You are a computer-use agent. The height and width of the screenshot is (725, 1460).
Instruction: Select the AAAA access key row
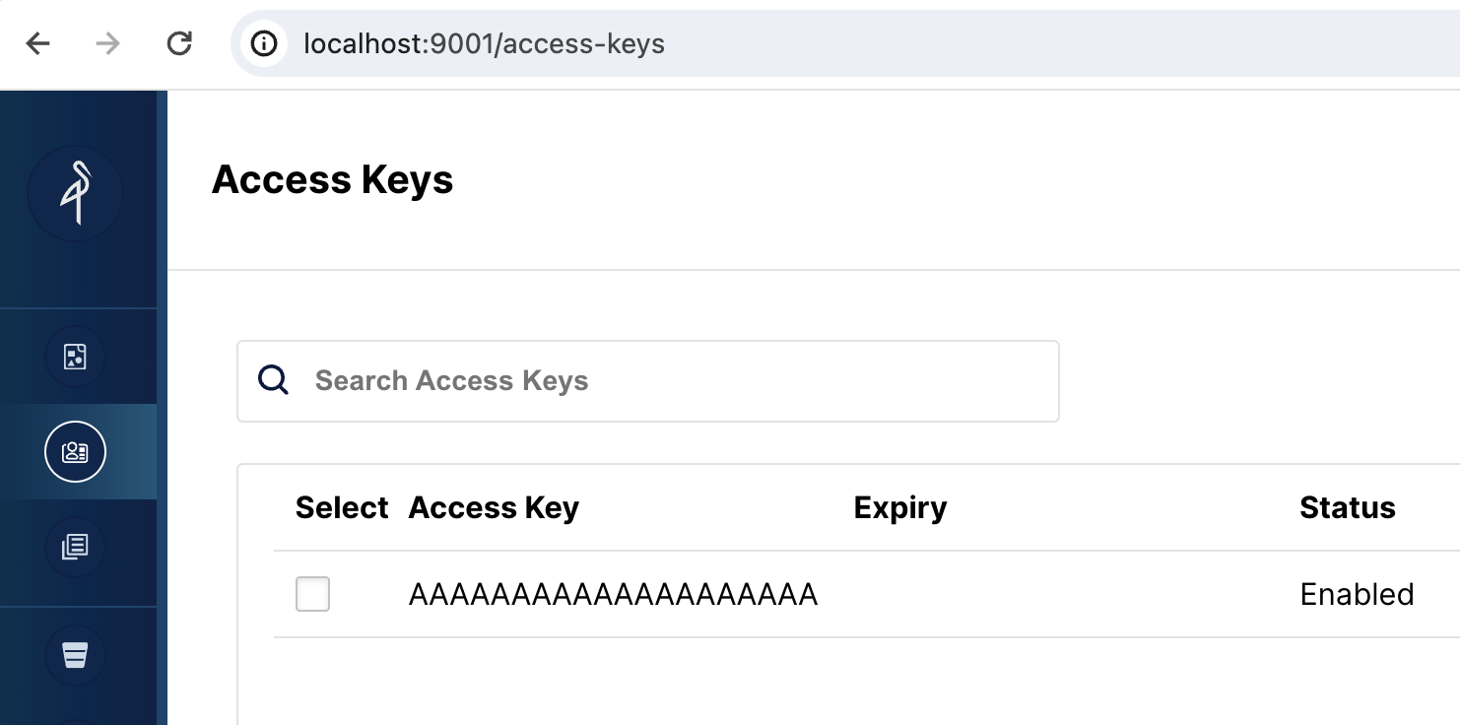point(614,594)
